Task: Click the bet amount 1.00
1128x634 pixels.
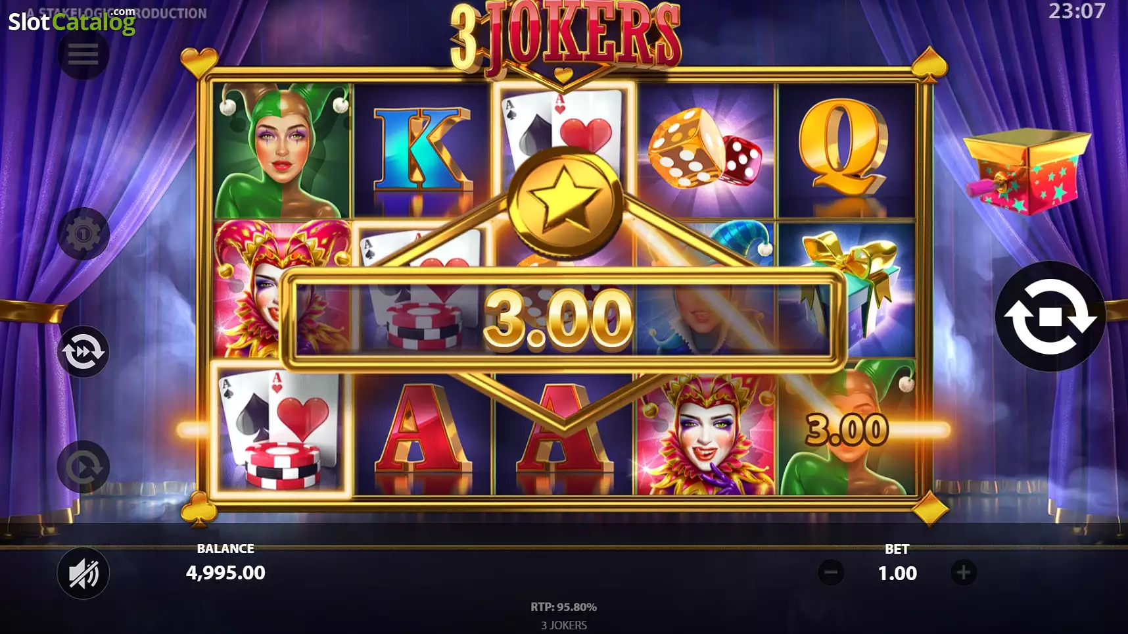Action: pos(897,573)
